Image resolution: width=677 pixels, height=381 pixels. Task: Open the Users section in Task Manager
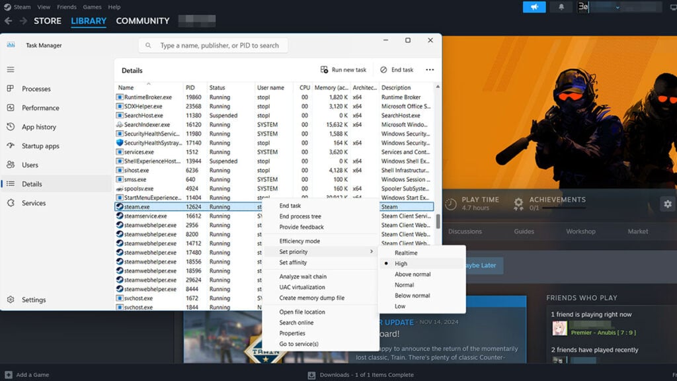coord(31,165)
